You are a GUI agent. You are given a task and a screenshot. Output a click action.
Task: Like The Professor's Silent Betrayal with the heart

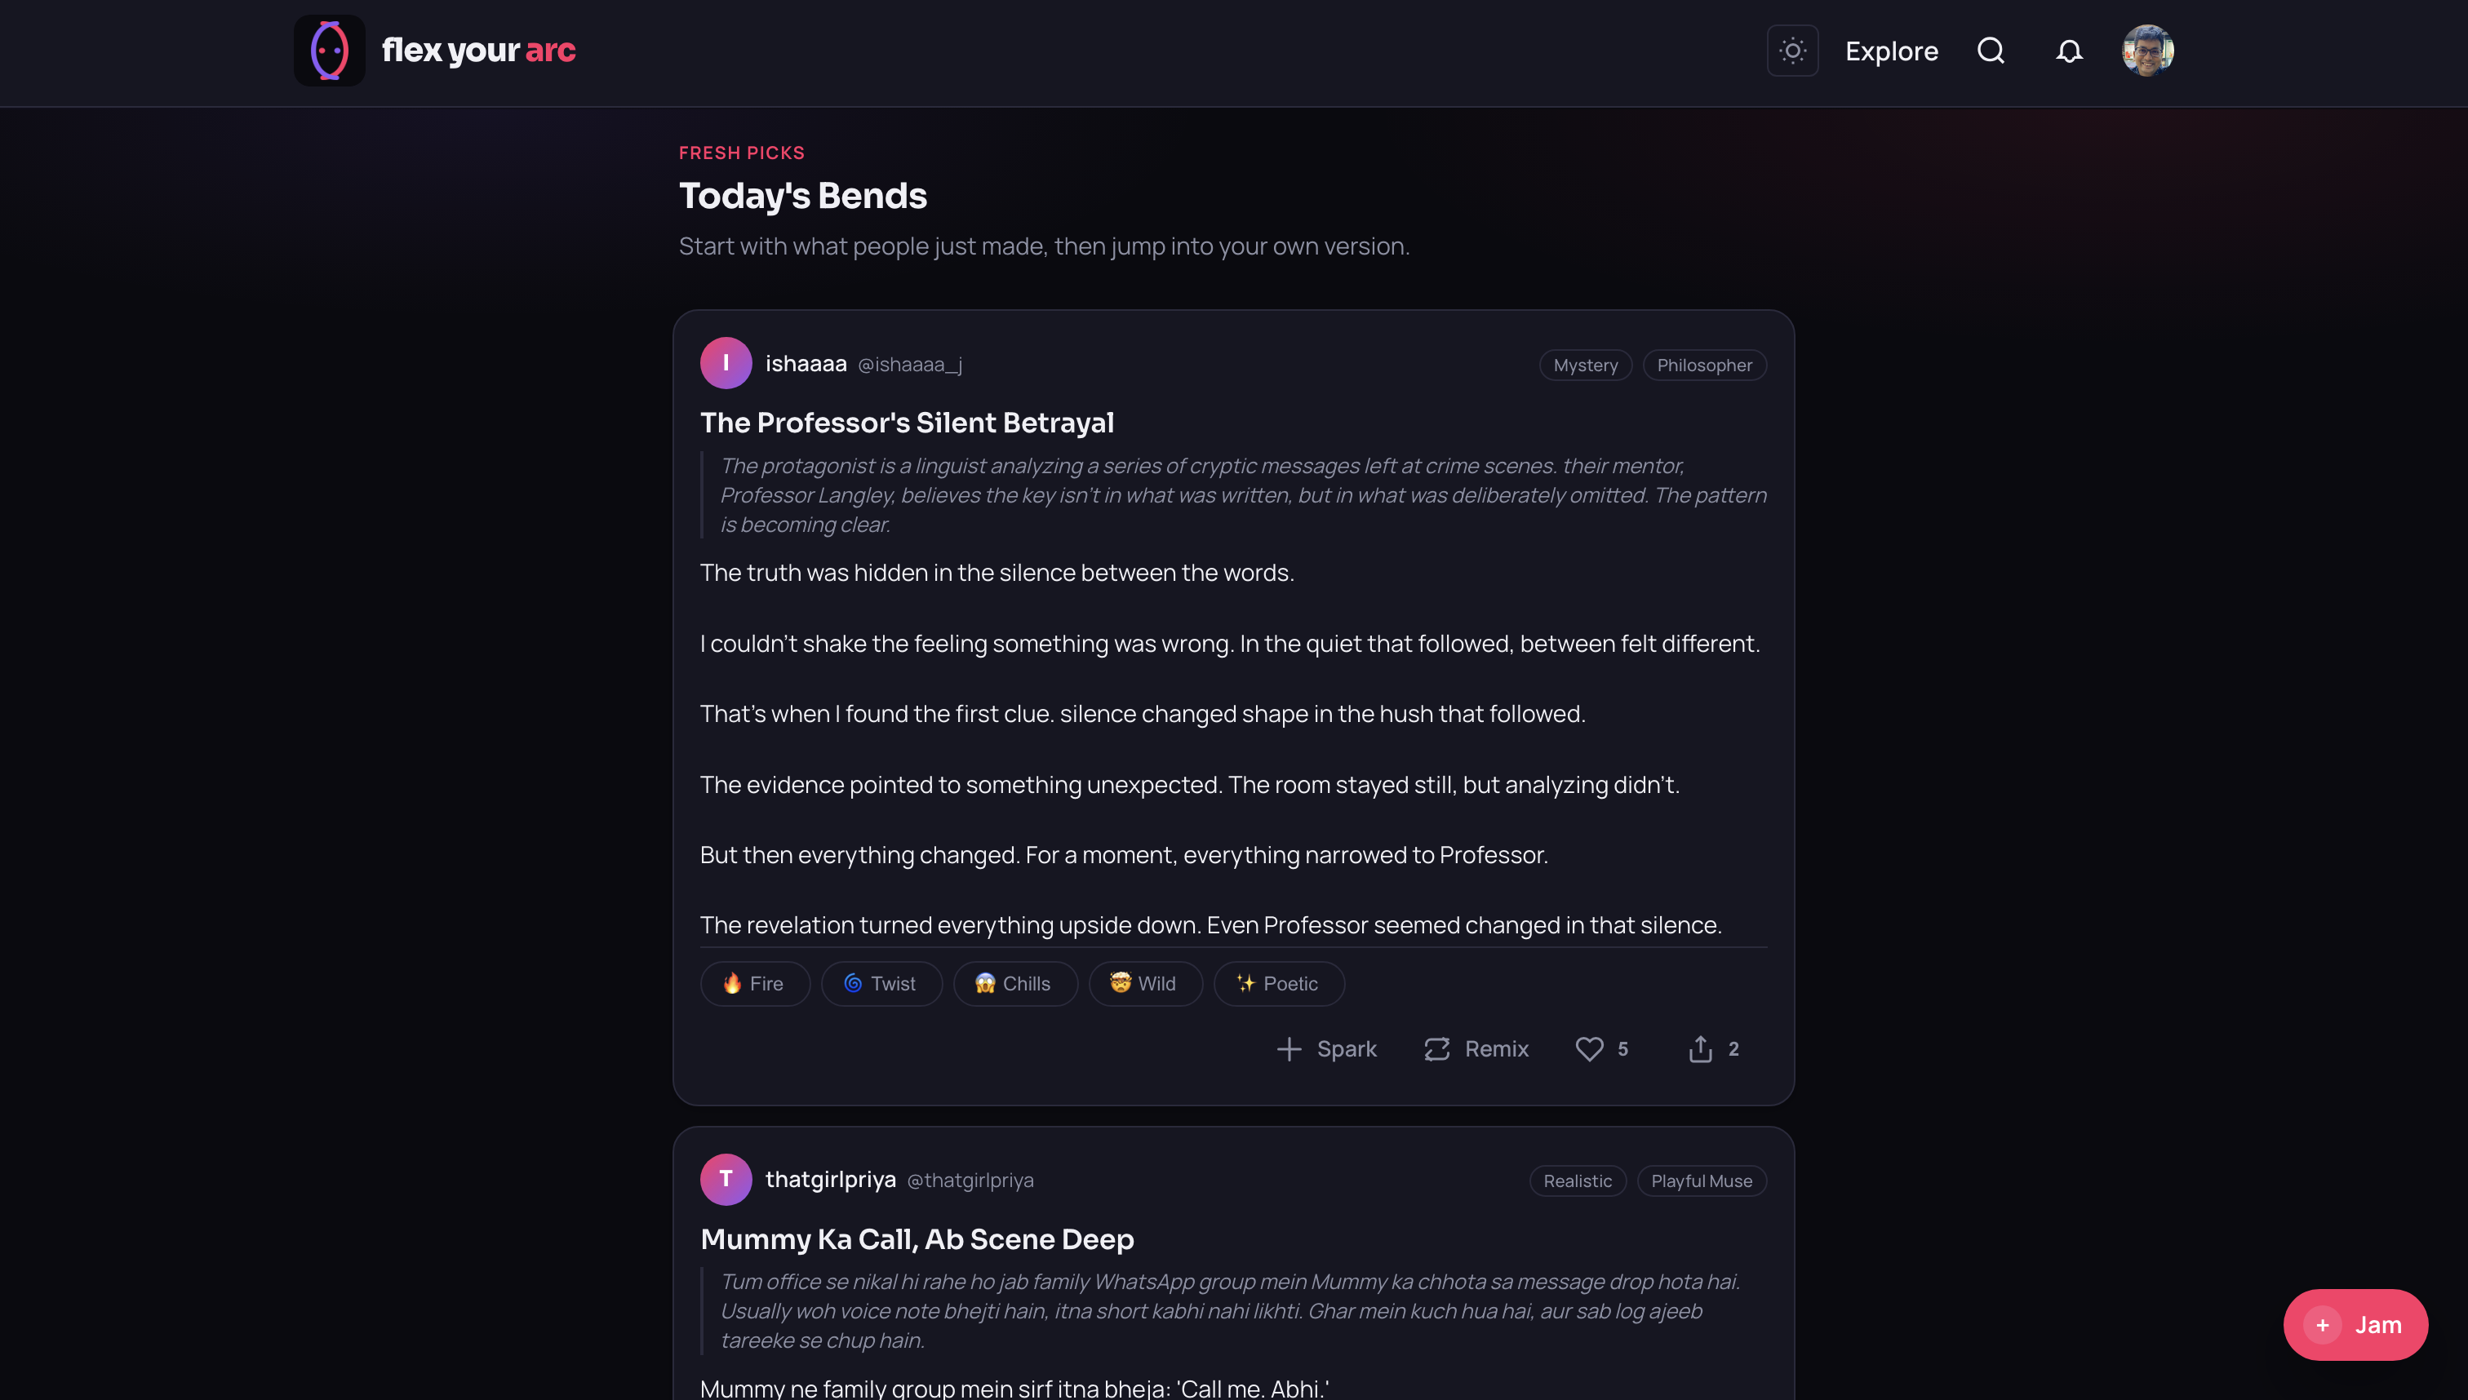(1589, 1049)
